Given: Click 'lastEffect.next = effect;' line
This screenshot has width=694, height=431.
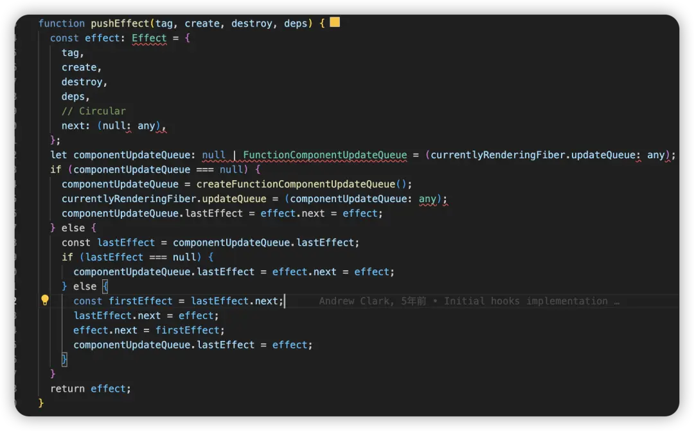Looking at the screenshot, I should [146, 316].
